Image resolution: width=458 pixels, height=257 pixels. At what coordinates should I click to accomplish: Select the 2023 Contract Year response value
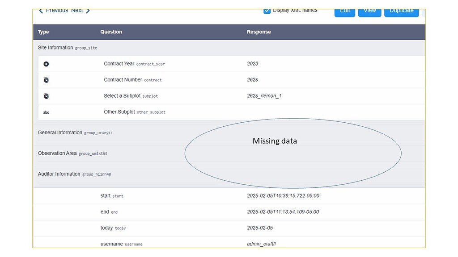click(x=253, y=64)
